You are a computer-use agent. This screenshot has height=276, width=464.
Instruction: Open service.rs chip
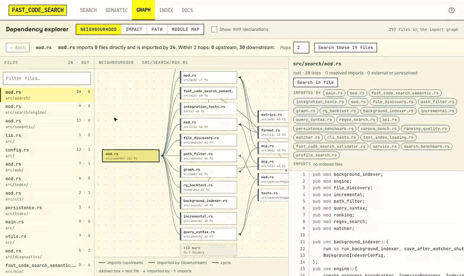385,146
